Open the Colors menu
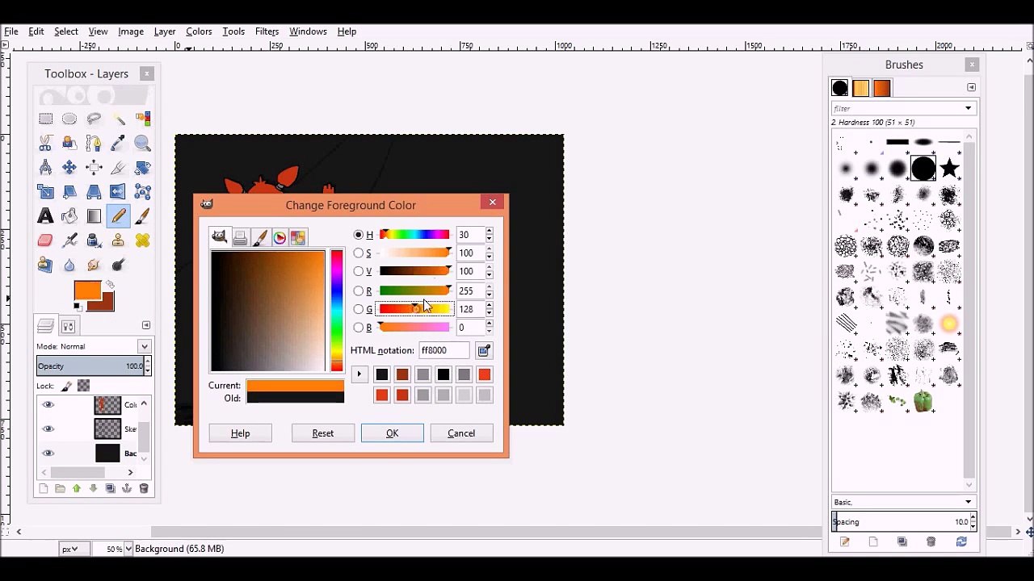 coord(199,31)
